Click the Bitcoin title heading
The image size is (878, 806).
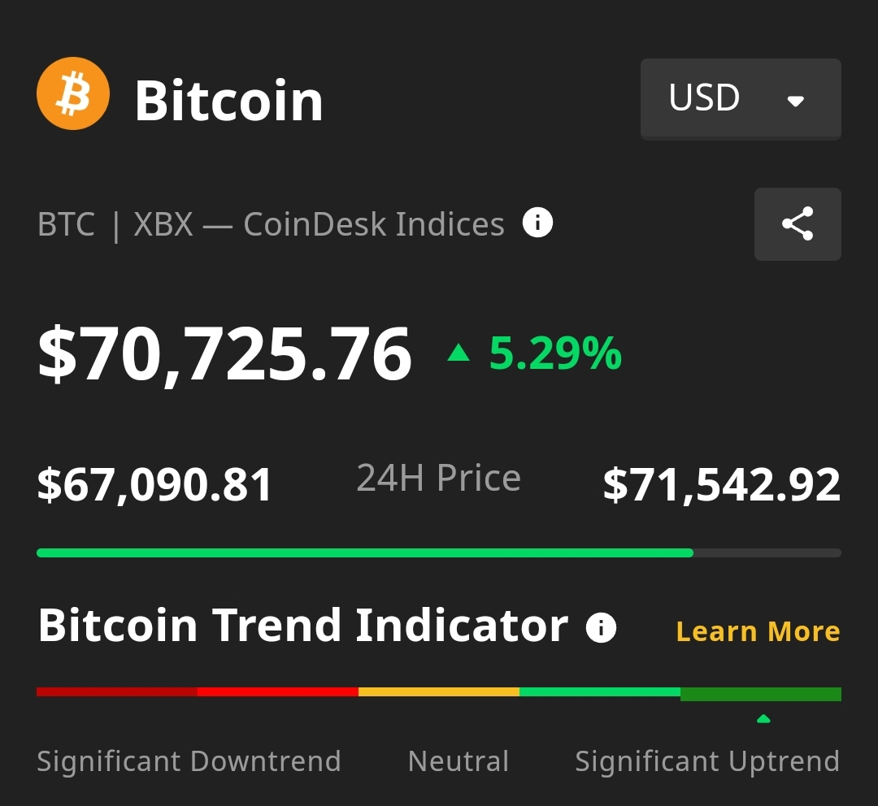coord(228,101)
